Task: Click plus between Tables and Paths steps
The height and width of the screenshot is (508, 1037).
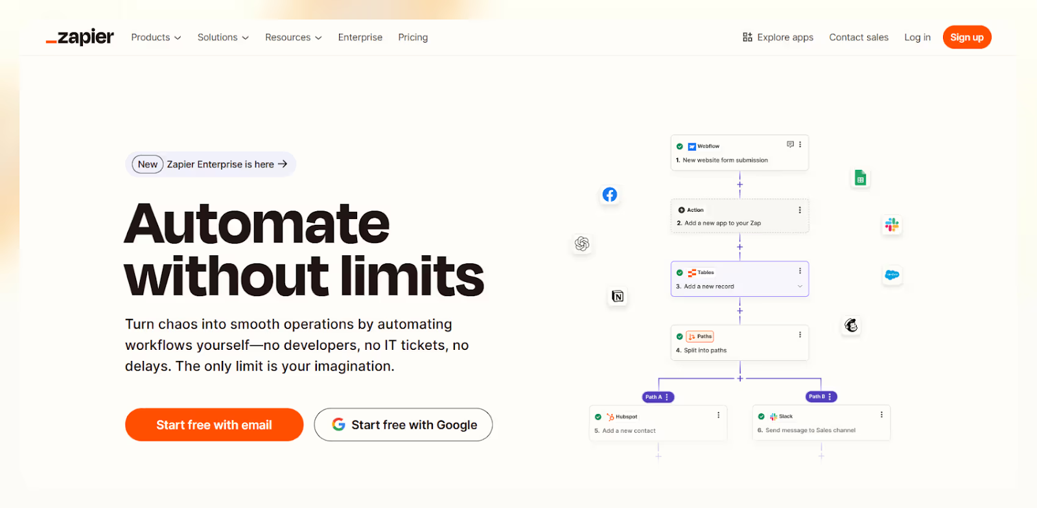Action: pyautogui.click(x=740, y=310)
